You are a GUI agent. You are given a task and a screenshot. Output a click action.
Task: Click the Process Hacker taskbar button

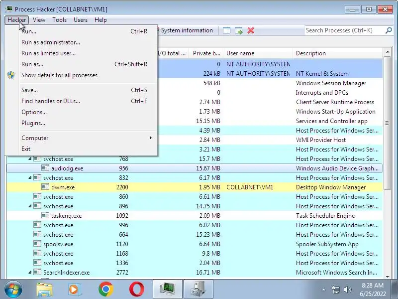coord(168,289)
